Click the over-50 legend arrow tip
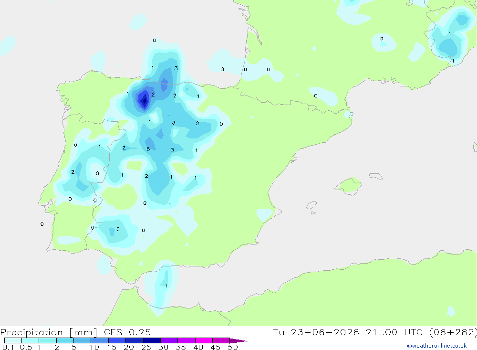The height and width of the screenshot is (350, 477). [x=238, y=341]
